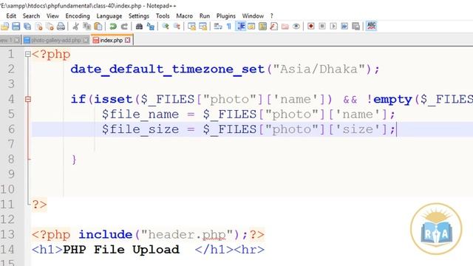Screen dimensions: 473x266
Task: Open the Document Map icon
Action: coord(263,27)
